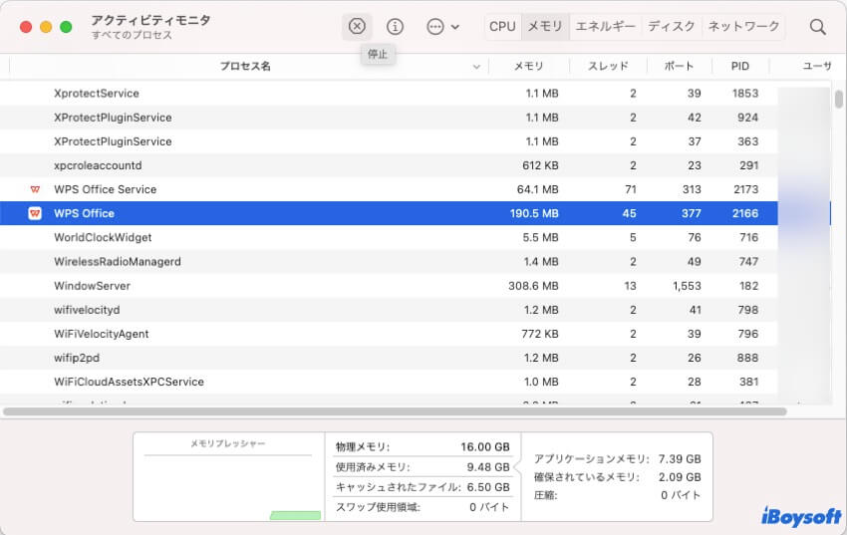Select XProtectPluginService row with PID 924

(389, 118)
